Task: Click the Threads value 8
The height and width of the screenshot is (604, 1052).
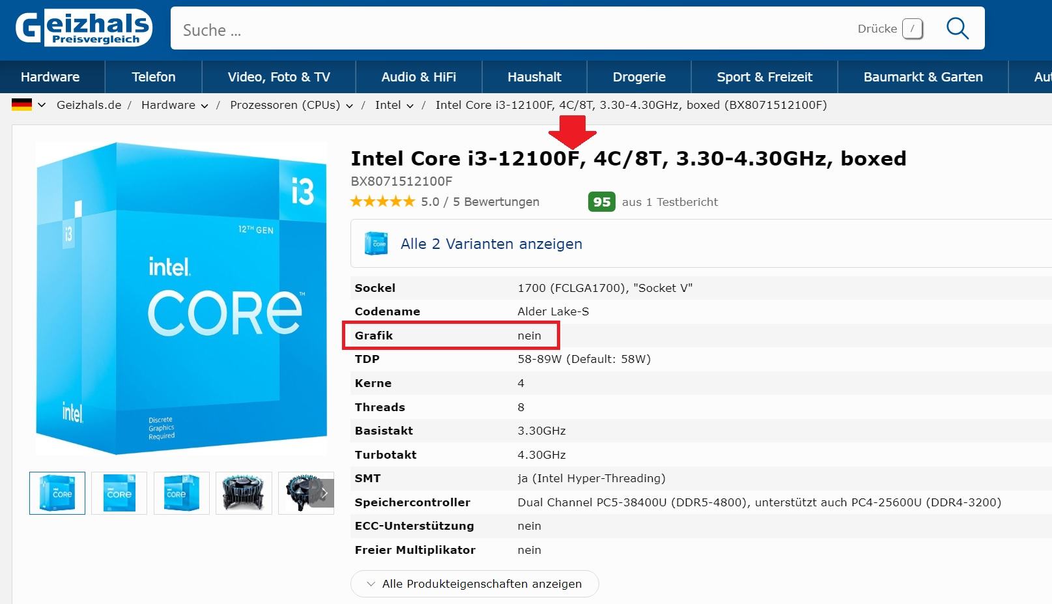Action: click(520, 407)
